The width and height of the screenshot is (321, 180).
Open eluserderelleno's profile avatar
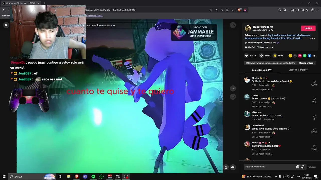(x=248, y=28)
